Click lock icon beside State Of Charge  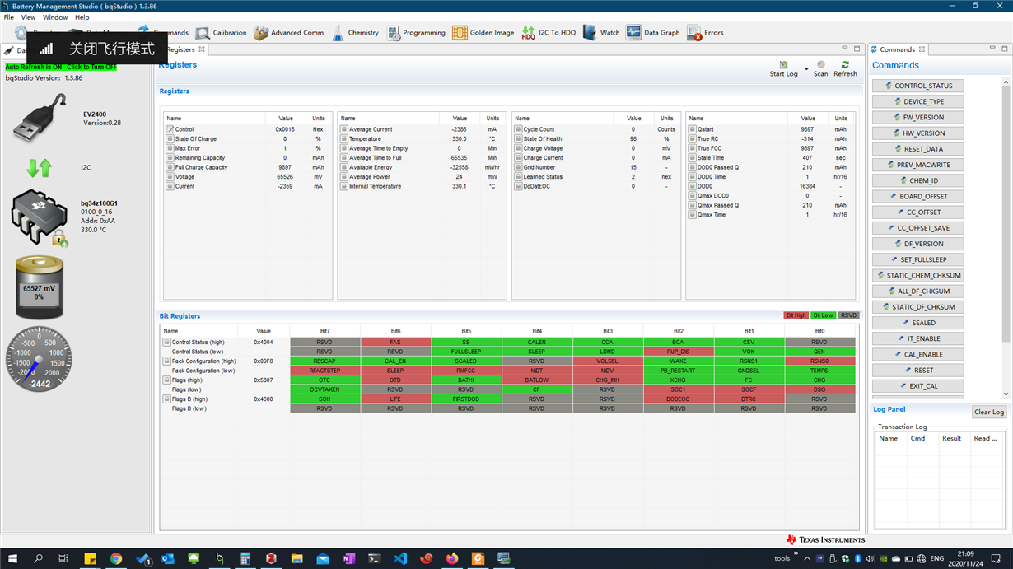170,139
